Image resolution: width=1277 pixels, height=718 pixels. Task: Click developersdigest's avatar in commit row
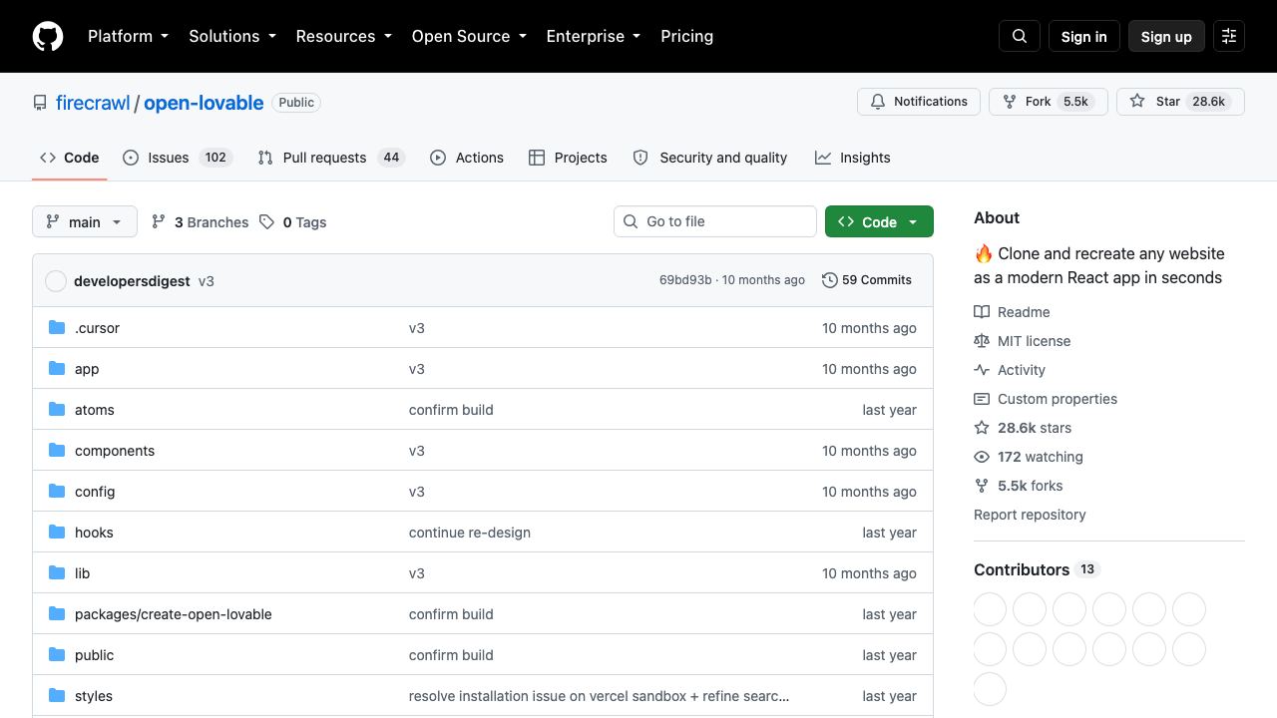[56, 281]
